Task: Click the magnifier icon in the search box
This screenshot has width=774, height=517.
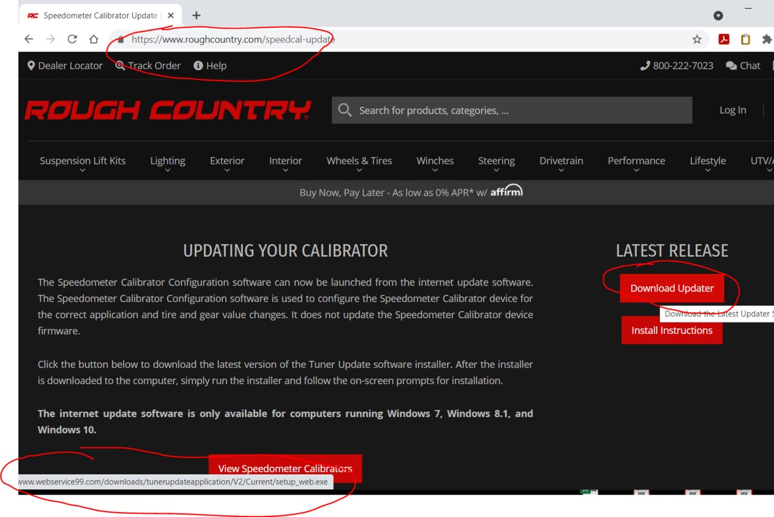Action: [345, 110]
